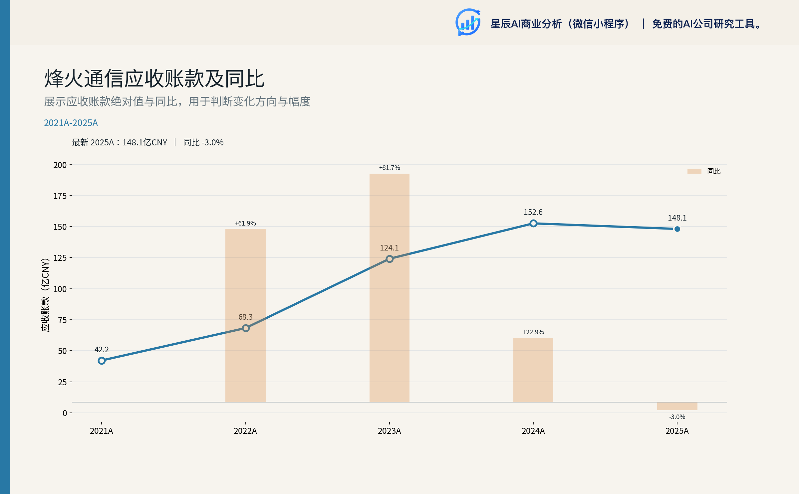The height and width of the screenshot is (494, 799).
Task: Click the 200 y-axis tick label
Action: 60,165
